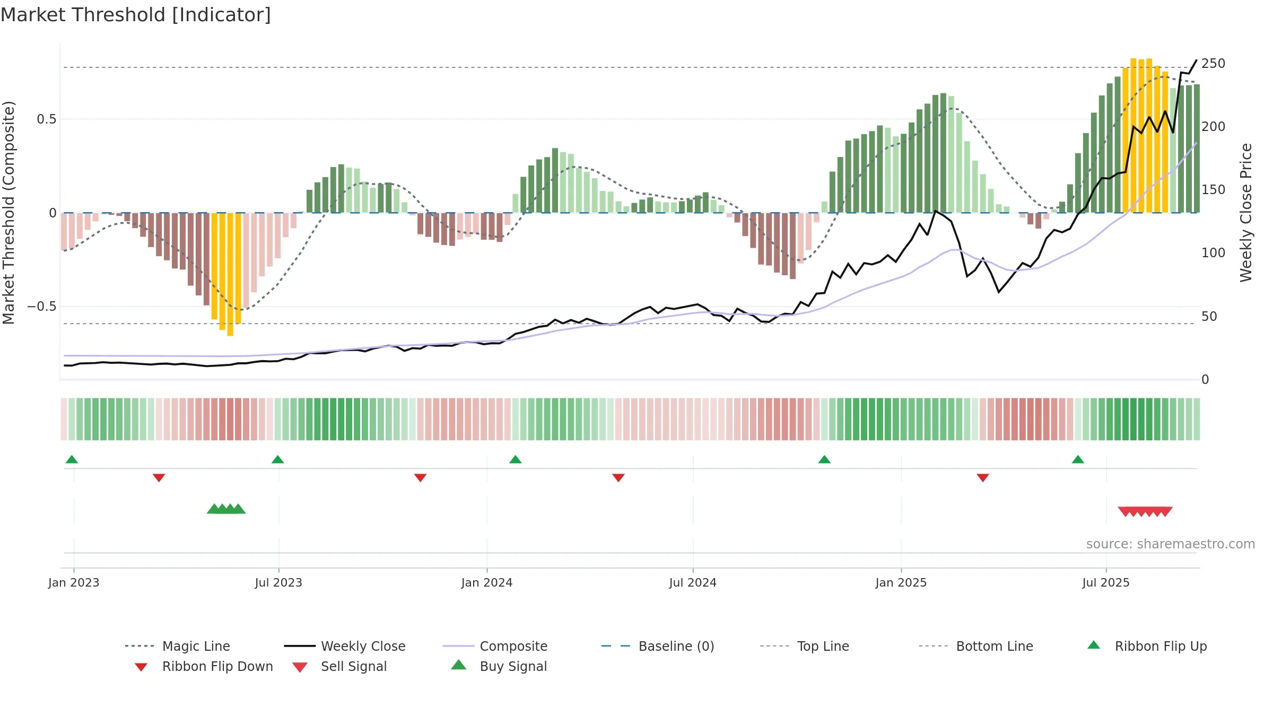Click the green legend triangle for Ribbon Flip Up
Screen dimensions: 1273x716
[1094, 645]
